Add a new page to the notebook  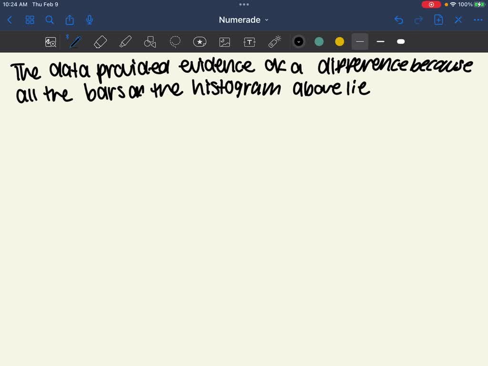coord(438,20)
